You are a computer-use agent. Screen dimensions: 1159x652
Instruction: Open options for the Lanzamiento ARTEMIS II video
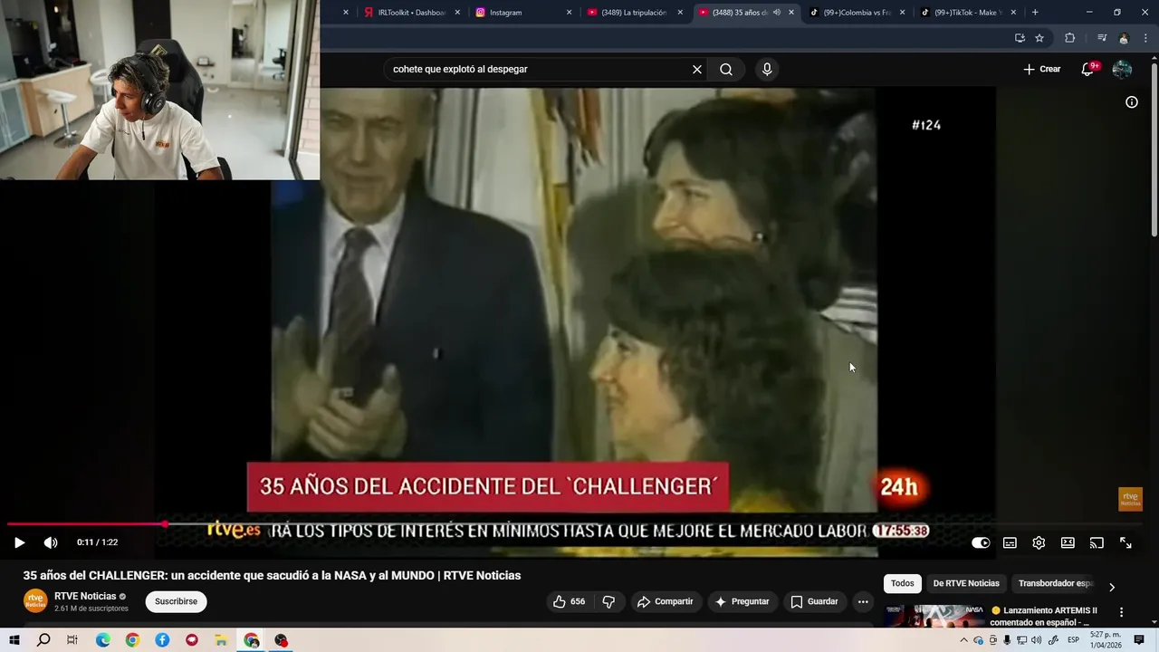pos(1121,612)
